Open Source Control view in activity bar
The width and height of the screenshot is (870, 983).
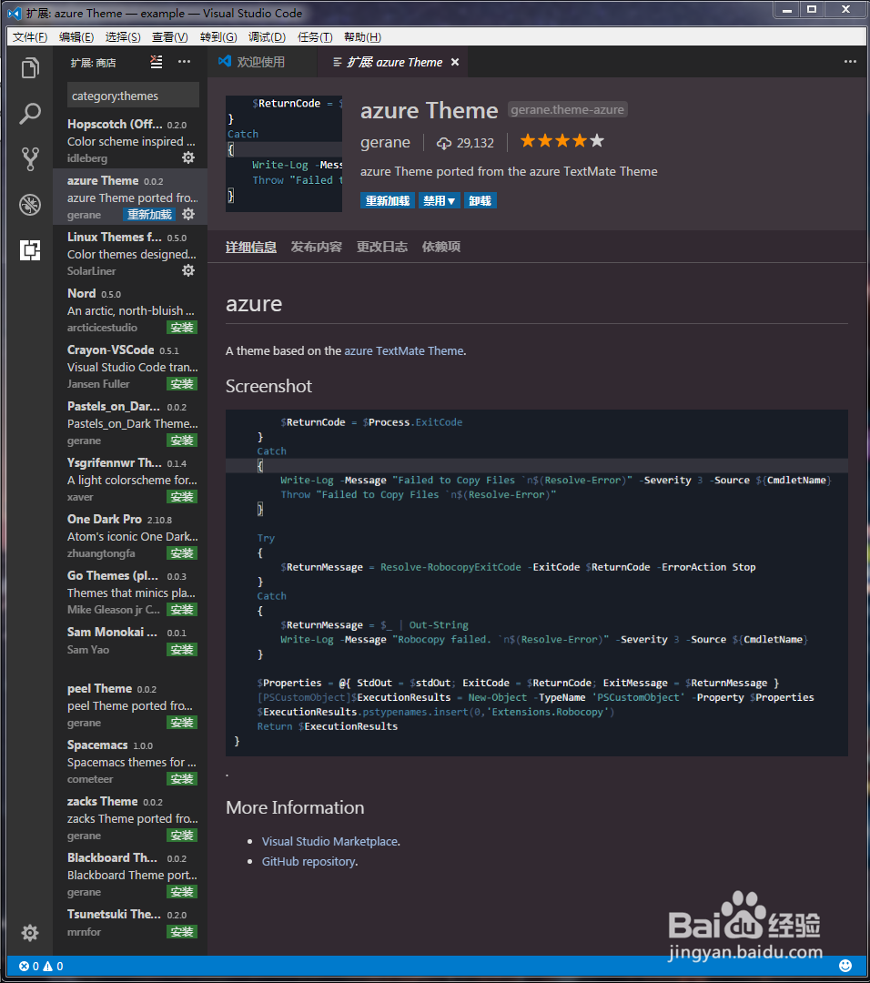(x=30, y=159)
